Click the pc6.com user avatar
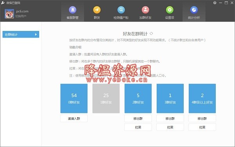The width and height of the screenshot is (235, 147). [x=9, y=14]
